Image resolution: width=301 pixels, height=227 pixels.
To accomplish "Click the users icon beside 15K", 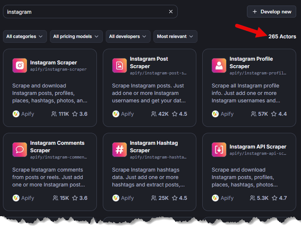I will (x=55, y=198).
